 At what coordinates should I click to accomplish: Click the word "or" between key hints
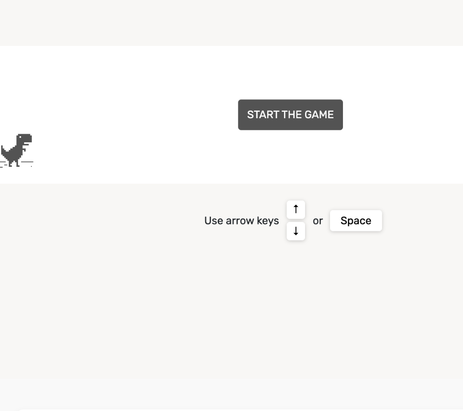(318, 221)
